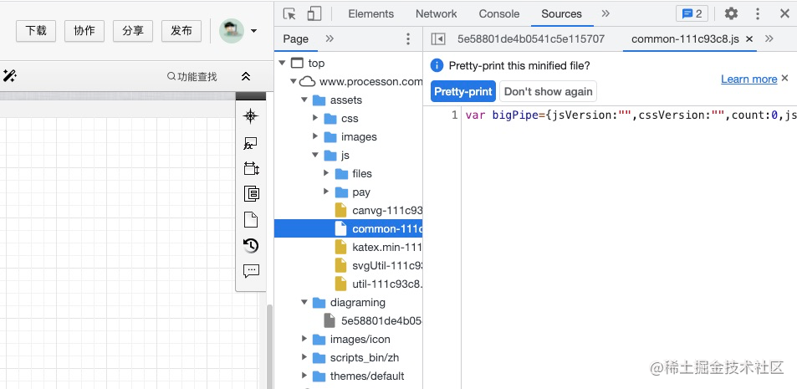Screen dimensions: 797x389
Task: Switch to the Network tab
Action: (436, 13)
